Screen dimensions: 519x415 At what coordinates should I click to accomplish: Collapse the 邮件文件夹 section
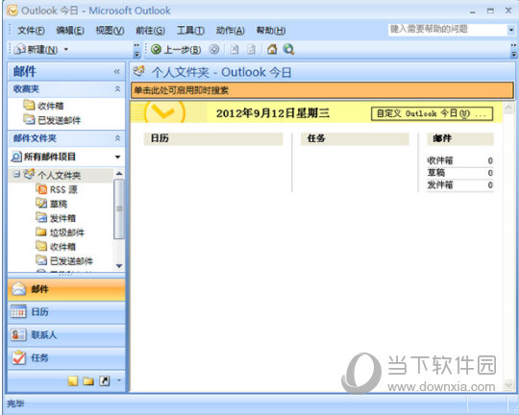(117, 138)
